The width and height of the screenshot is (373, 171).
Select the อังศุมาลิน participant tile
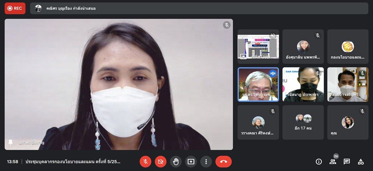(x=303, y=46)
